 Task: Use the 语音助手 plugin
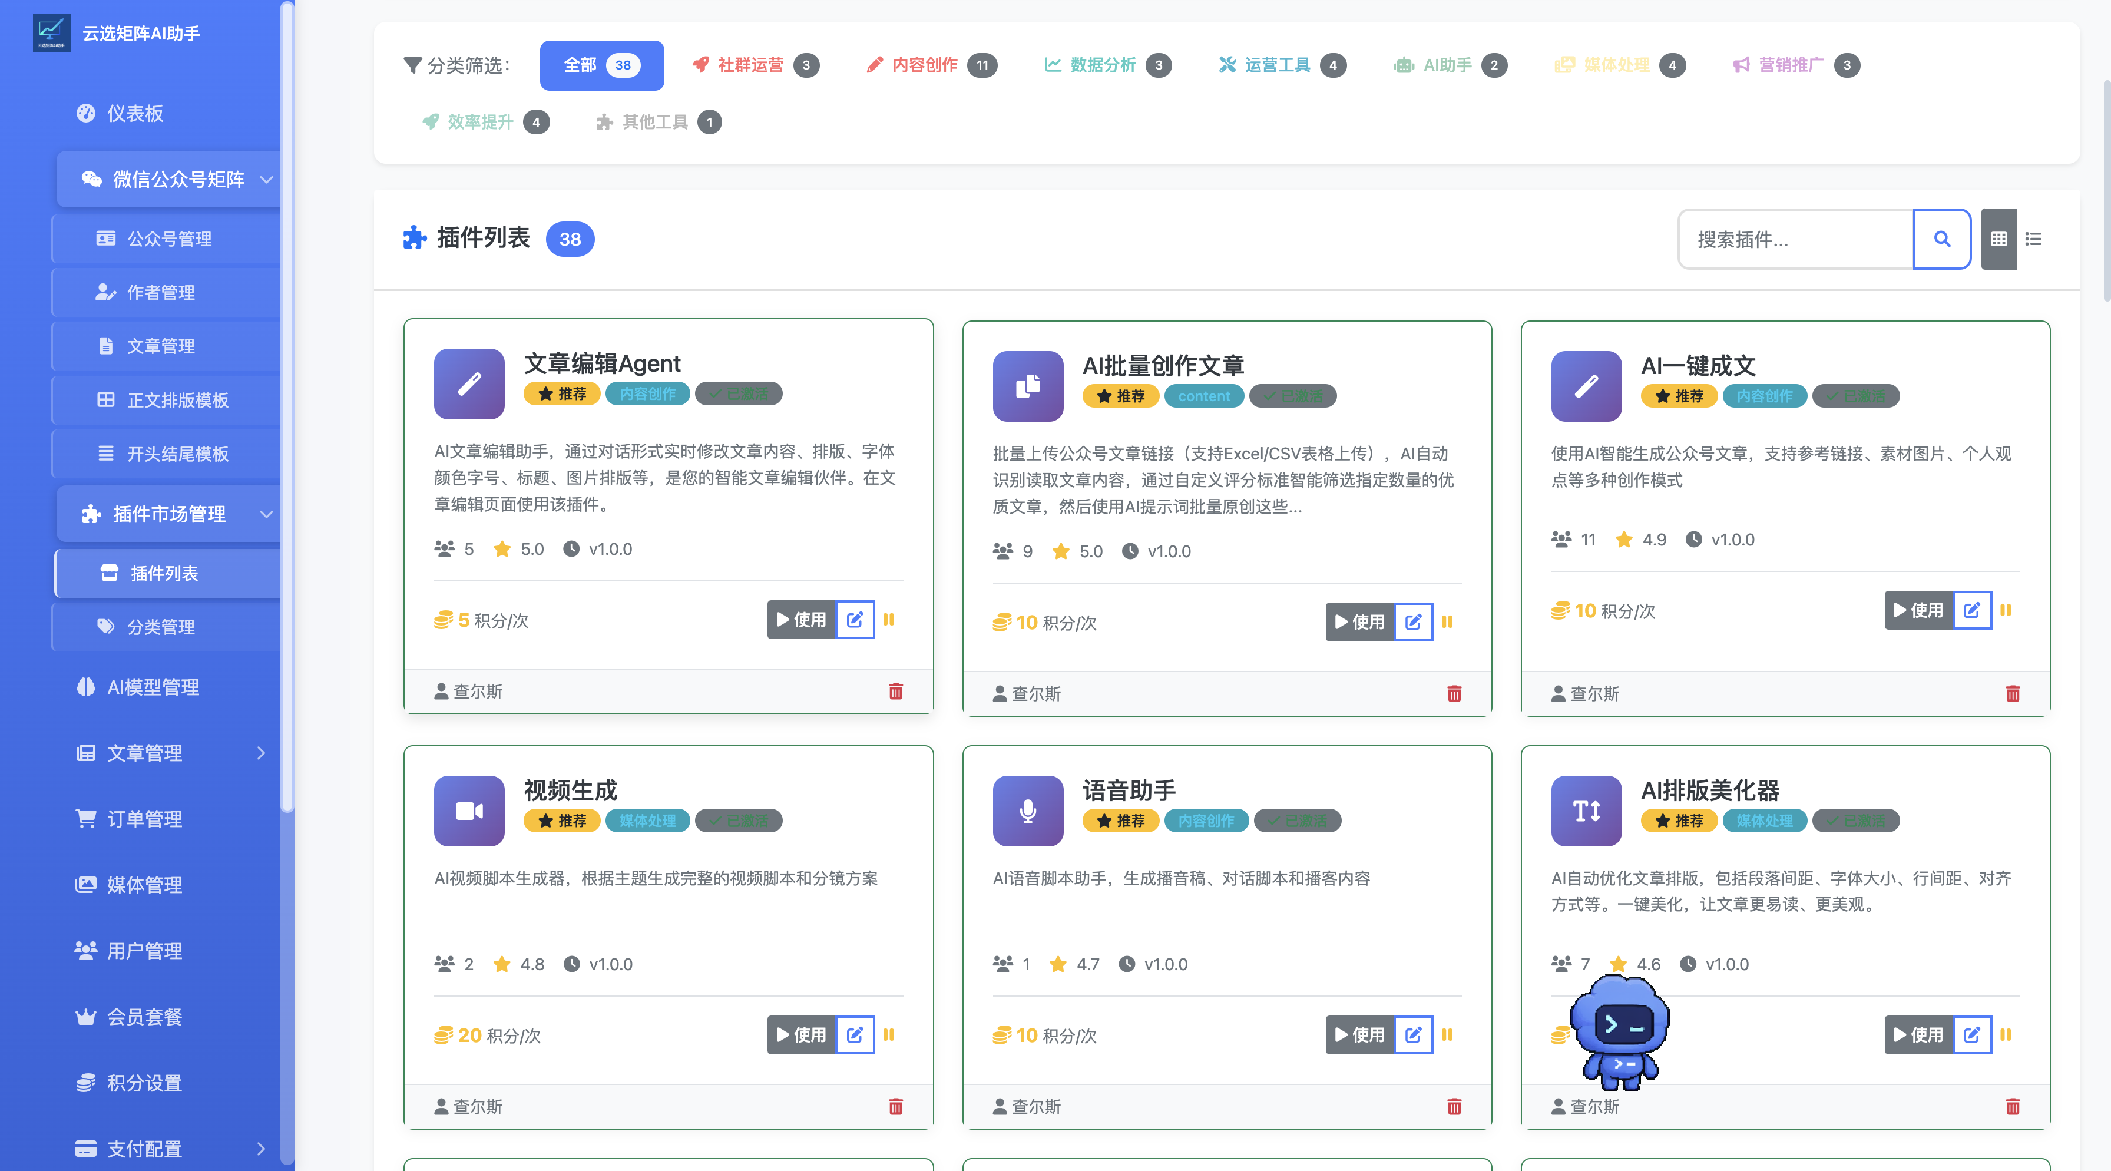[1361, 1035]
